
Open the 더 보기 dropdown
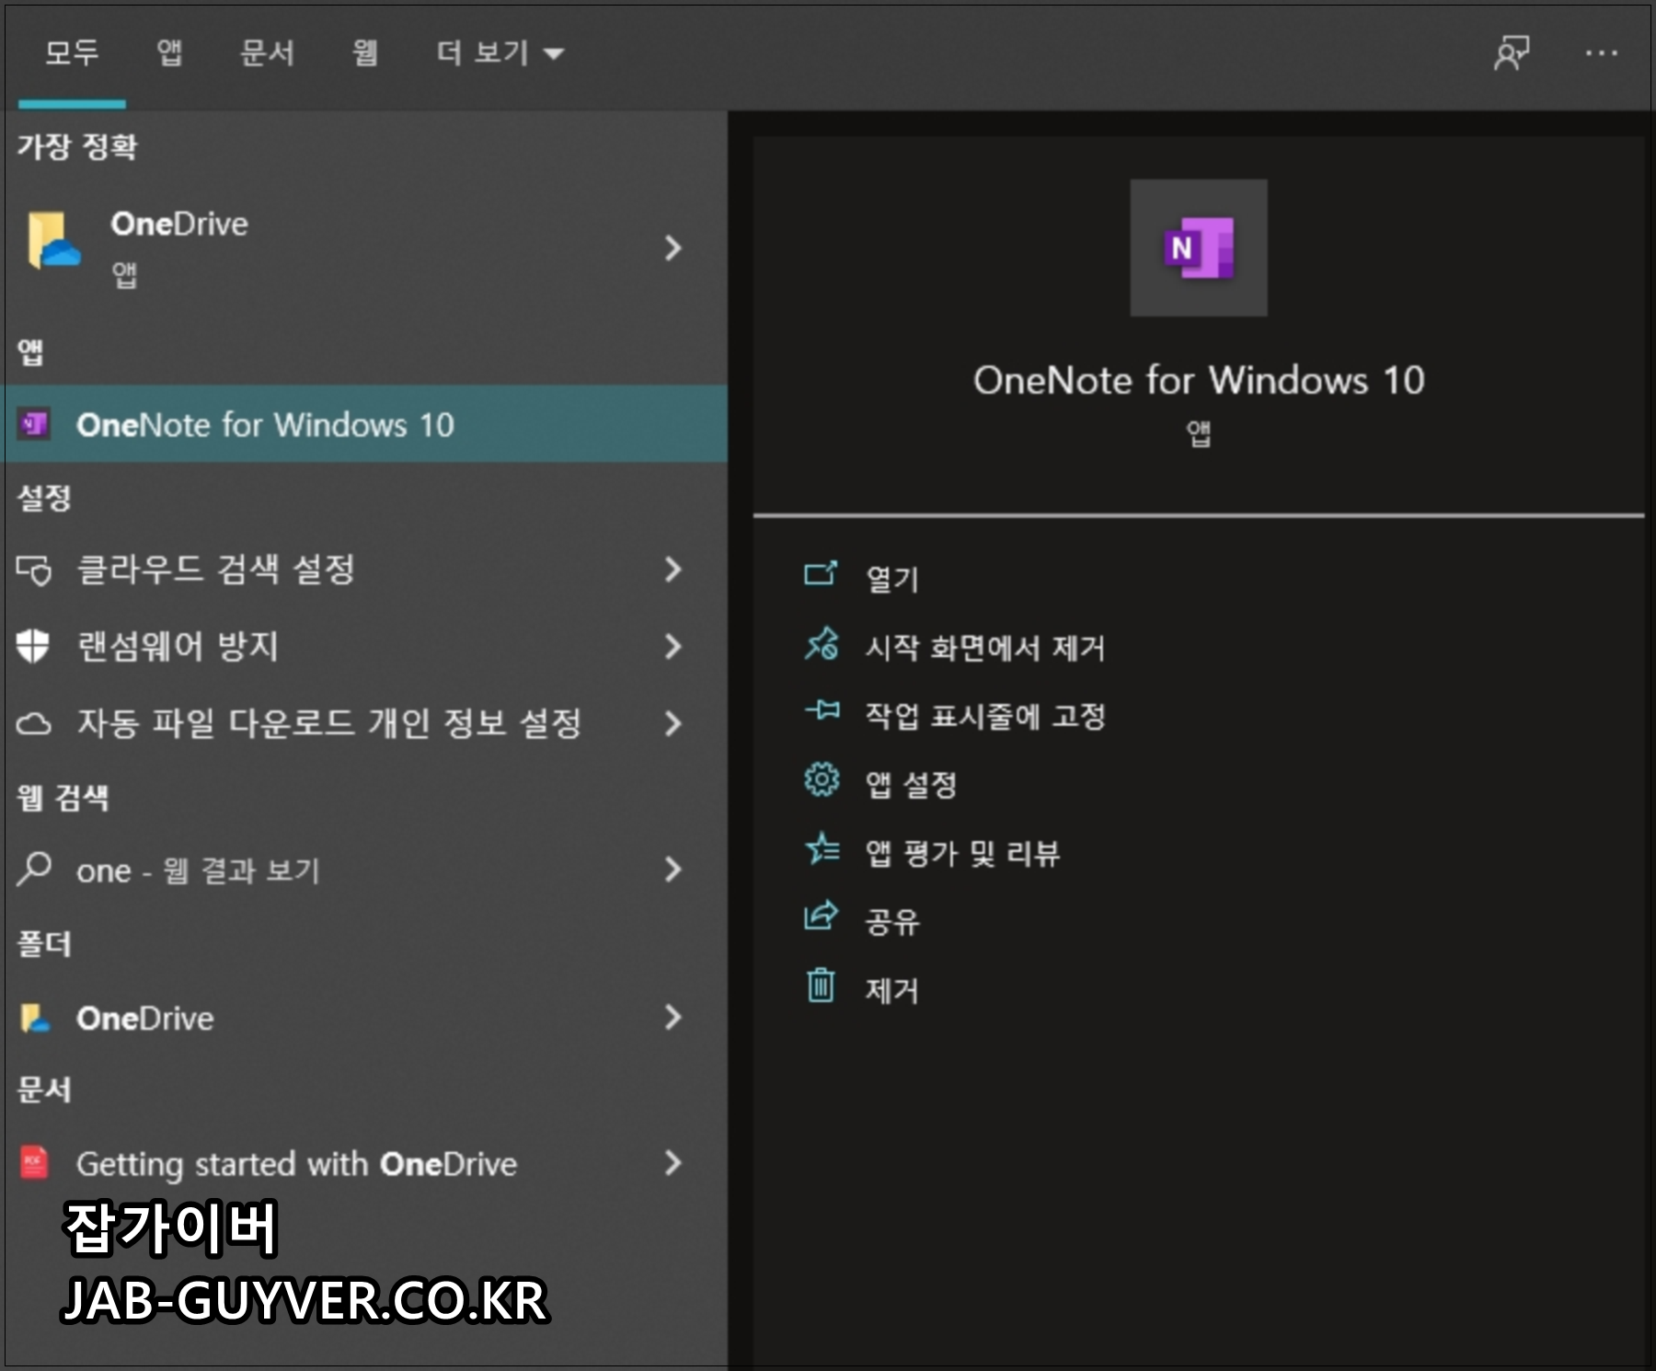coord(500,52)
